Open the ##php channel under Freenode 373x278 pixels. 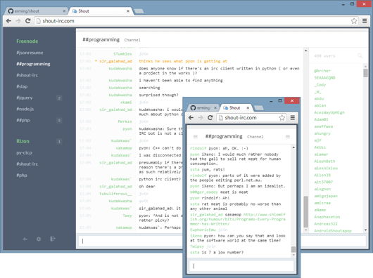point(23,120)
